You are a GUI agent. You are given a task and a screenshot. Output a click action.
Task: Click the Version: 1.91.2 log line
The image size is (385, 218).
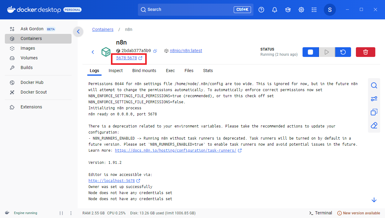click(105, 163)
